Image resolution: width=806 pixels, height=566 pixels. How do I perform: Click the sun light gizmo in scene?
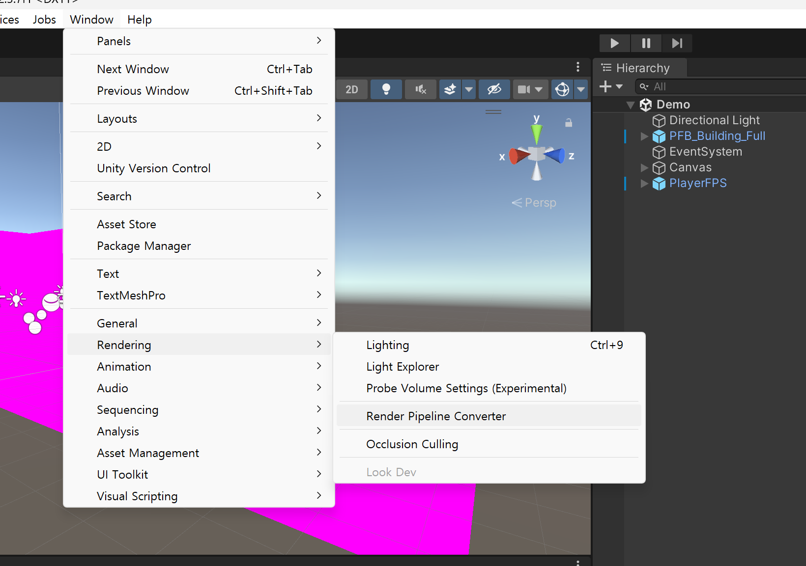click(16, 298)
